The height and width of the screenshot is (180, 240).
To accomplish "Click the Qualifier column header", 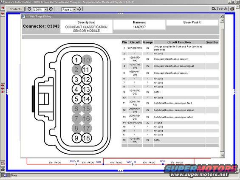I will click(212, 42).
